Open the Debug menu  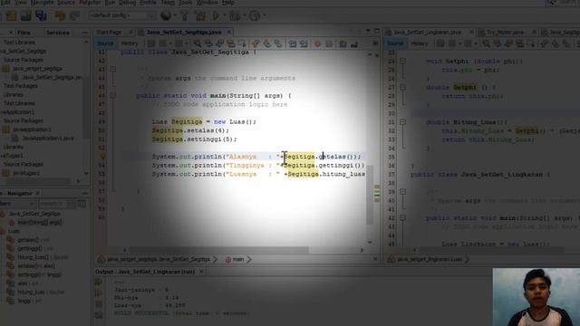(x=128, y=2)
